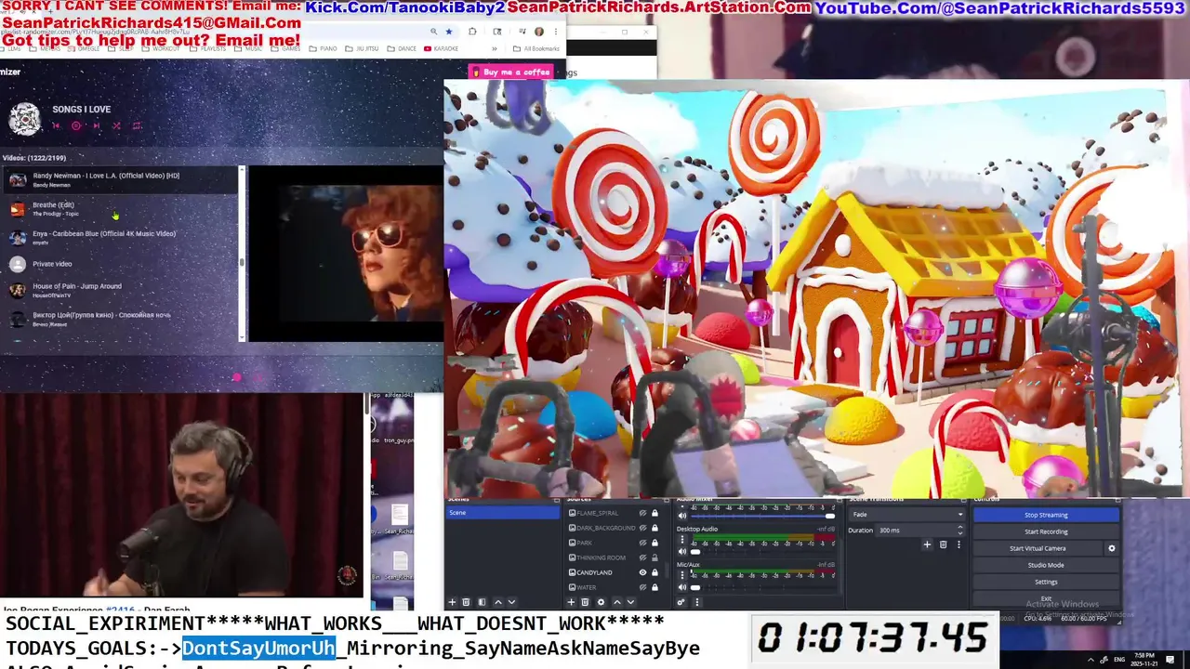This screenshot has width=1190, height=669.
Task: Open the Fade transition dropdown
Action: click(907, 514)
